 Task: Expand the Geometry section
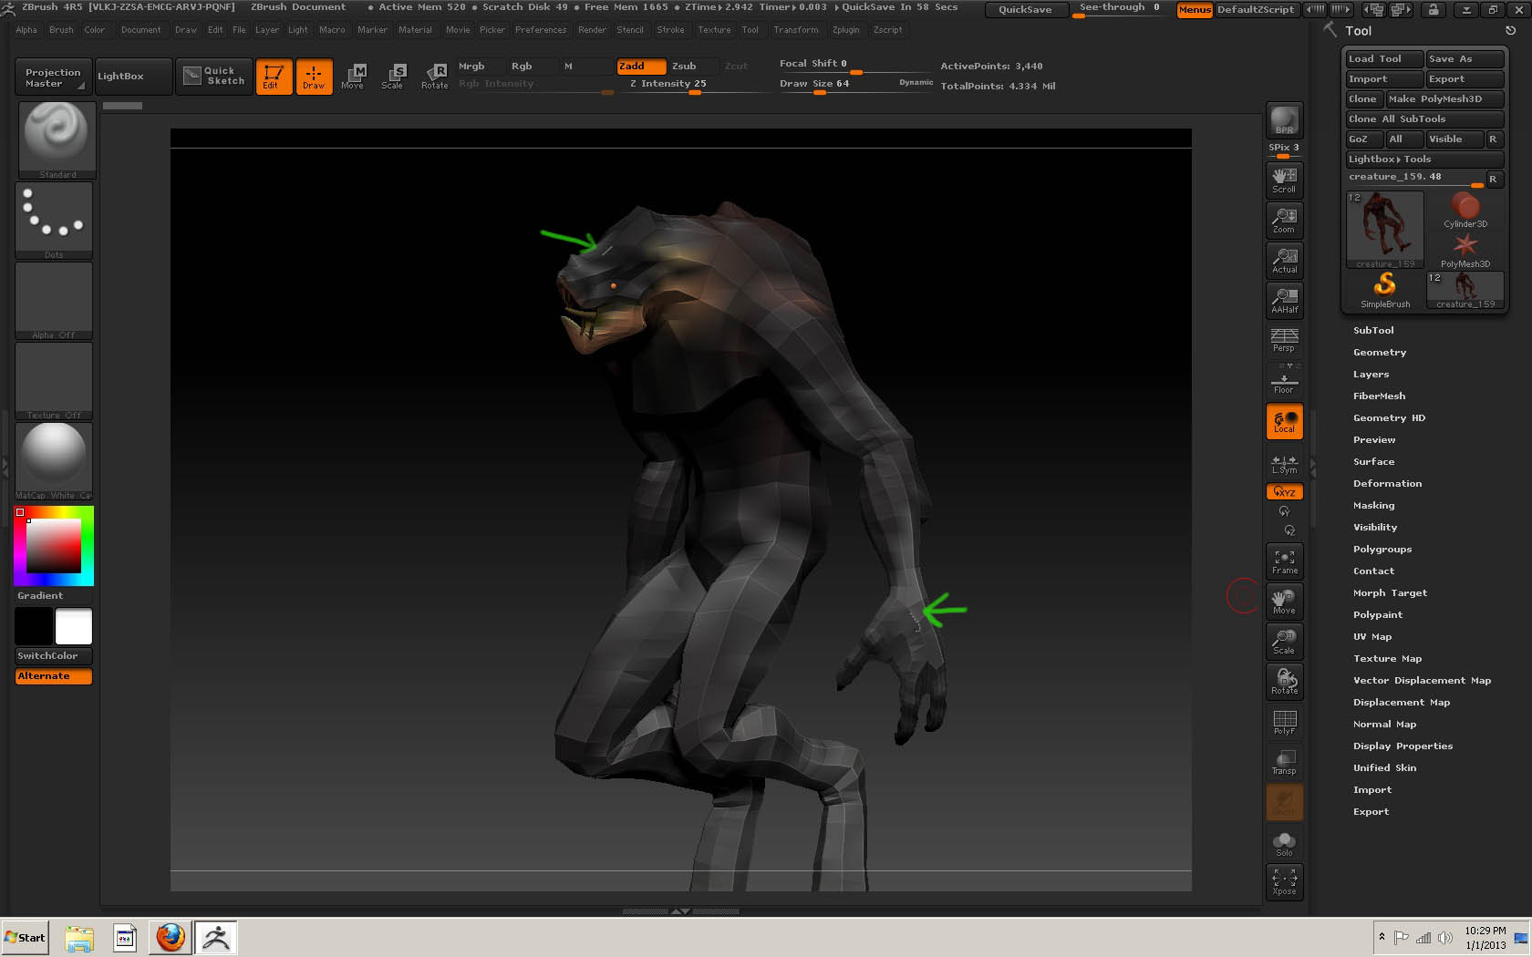(1379, 352)
